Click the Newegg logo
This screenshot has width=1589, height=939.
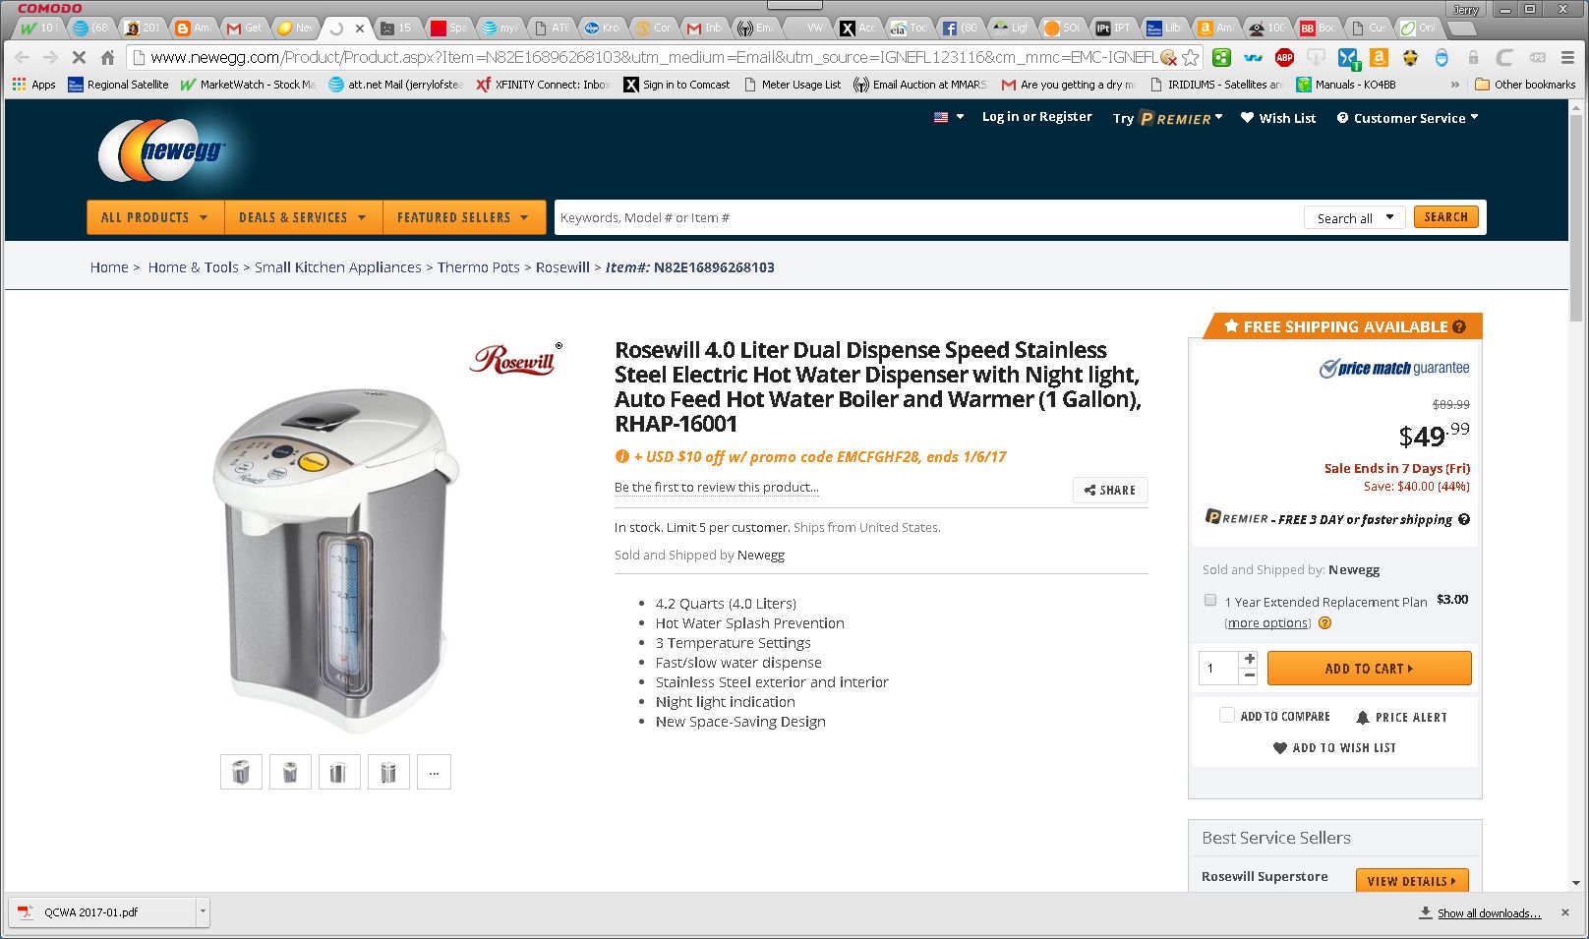(x=163, y=149)
